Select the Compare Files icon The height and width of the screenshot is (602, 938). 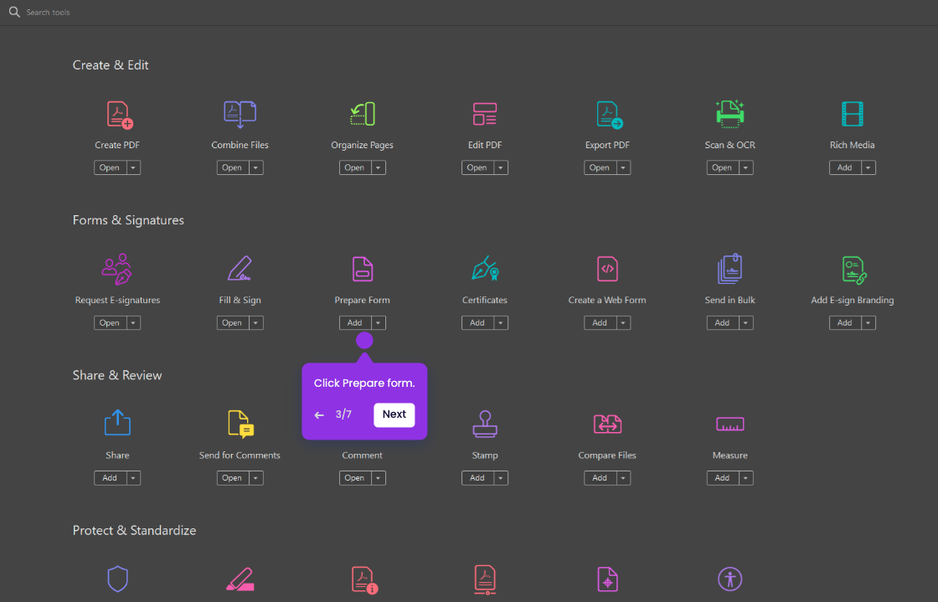point(607,424)
